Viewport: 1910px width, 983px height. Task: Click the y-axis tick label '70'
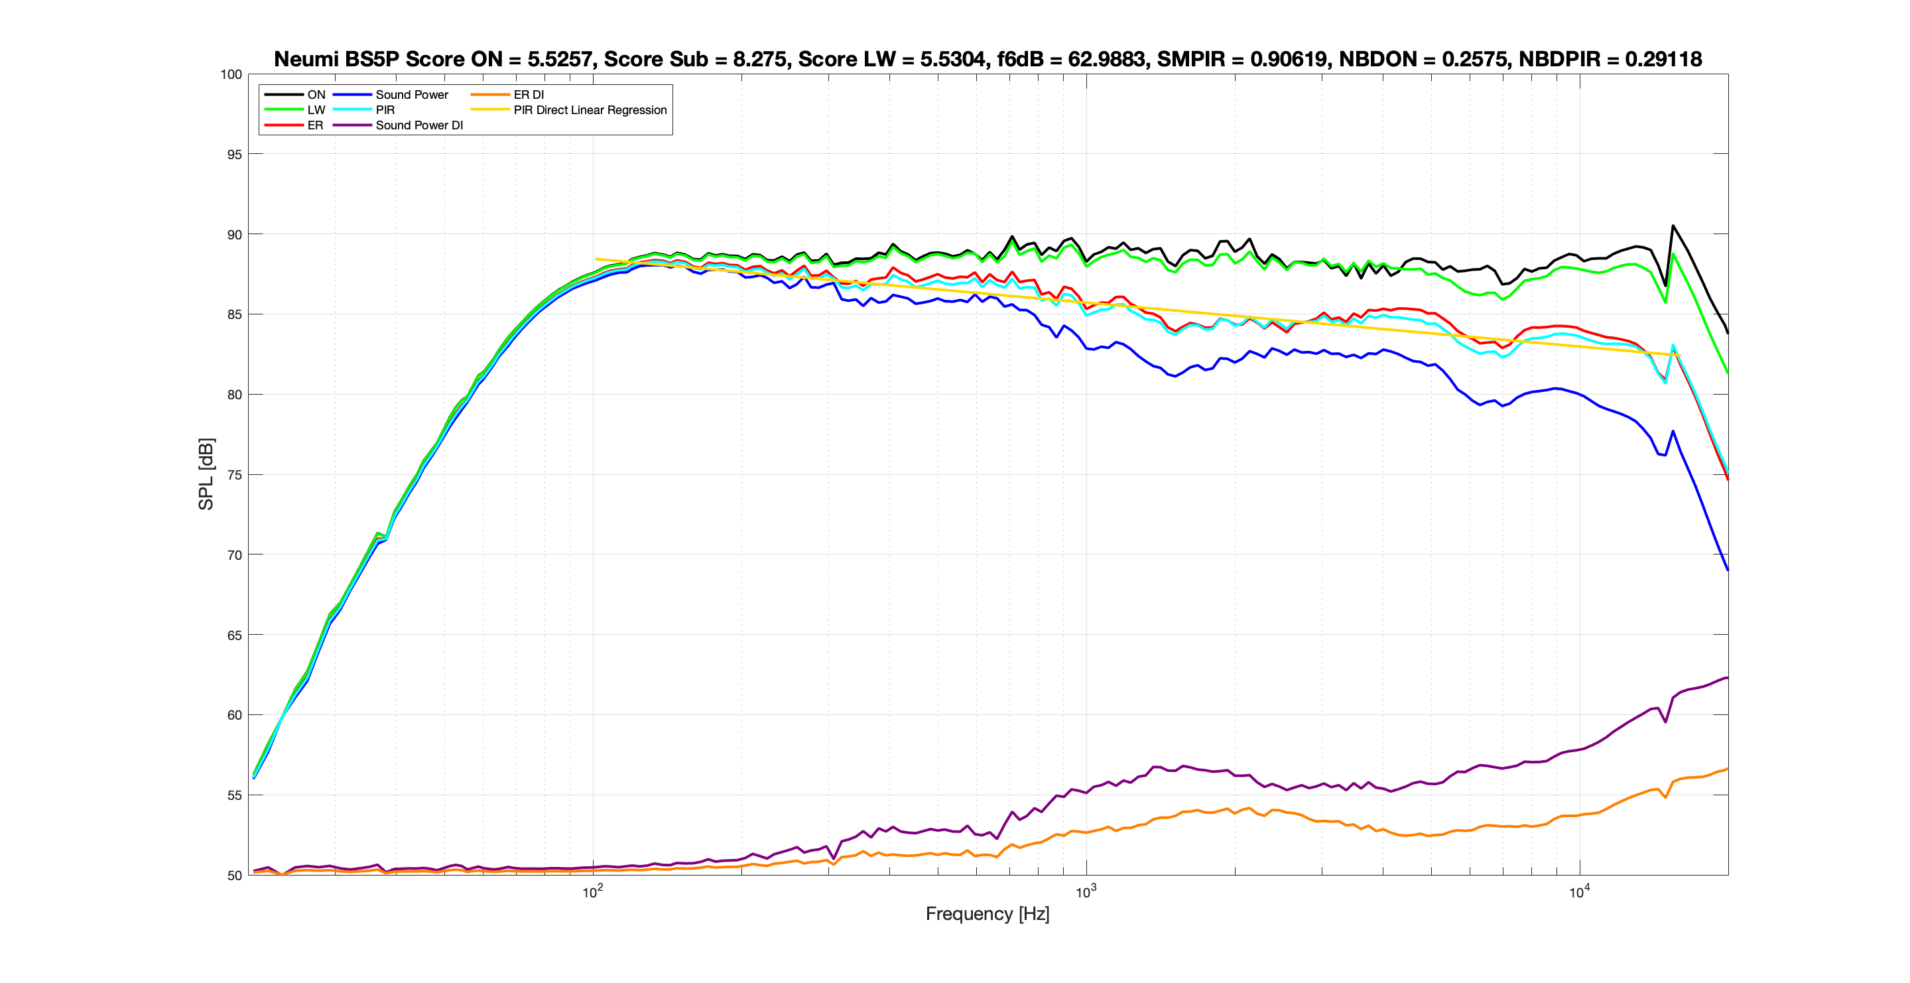(234, 555)
